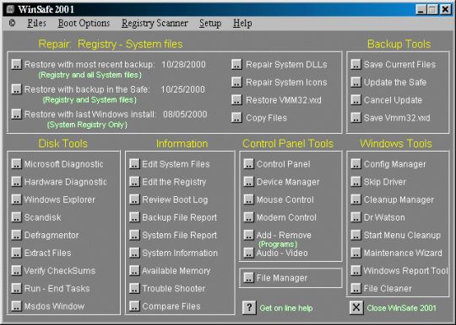Click button next to Restore with most recent backup

(x=17, y=64)
